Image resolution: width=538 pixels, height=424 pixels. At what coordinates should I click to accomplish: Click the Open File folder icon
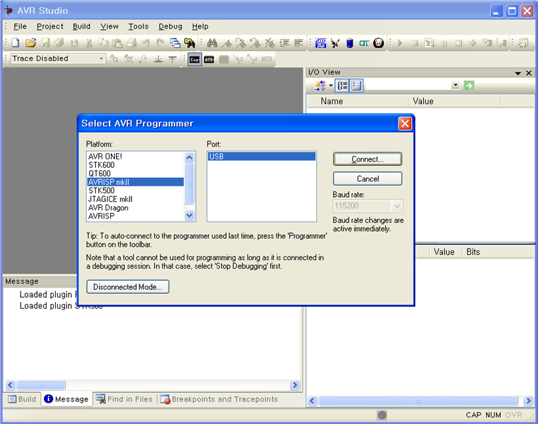coord(31,43)
